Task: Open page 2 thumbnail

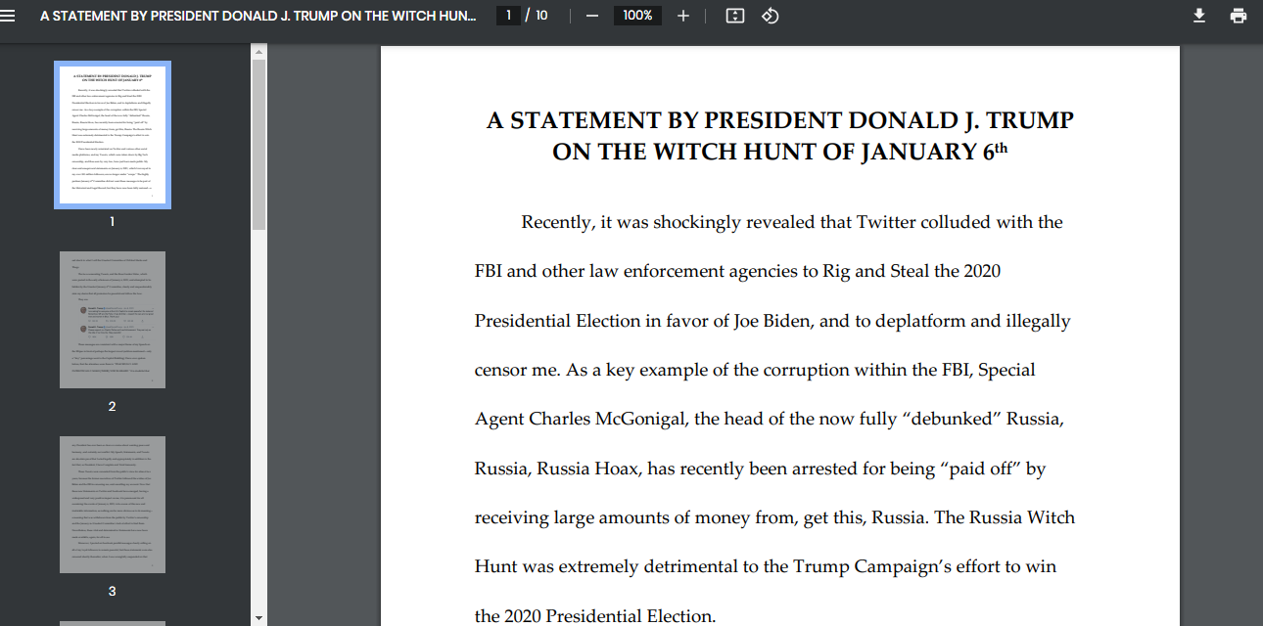Action: point(113,320)
